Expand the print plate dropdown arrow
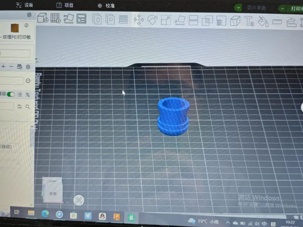The width and height of the screenshot is (303, 227). [282, 8]
